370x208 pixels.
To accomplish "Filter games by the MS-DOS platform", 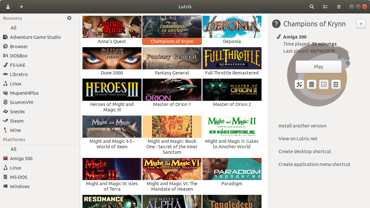I will (18, 177).
